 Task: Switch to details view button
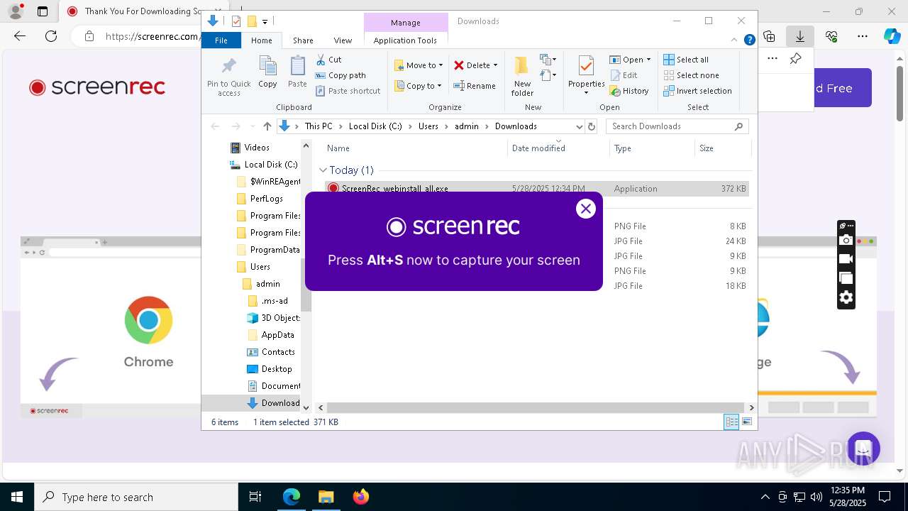[x=731, y=422]
